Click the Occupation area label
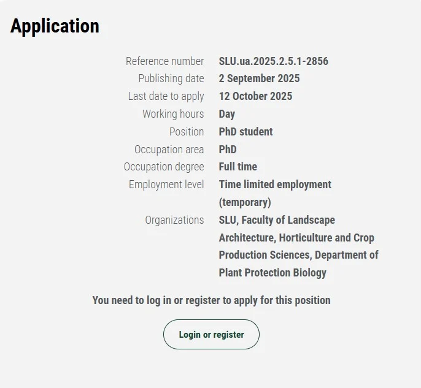The image size is (421, 388). tap(169, 150)
